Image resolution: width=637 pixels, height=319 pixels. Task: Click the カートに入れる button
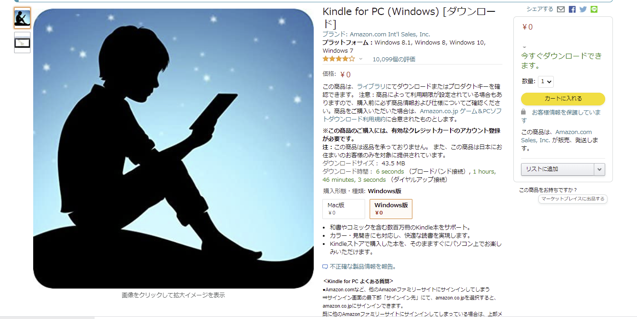(563, 99)
